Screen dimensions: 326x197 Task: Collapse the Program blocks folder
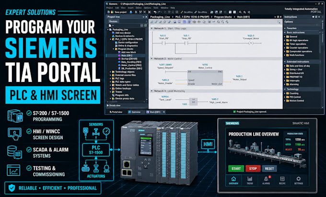[x=114, y=49]
